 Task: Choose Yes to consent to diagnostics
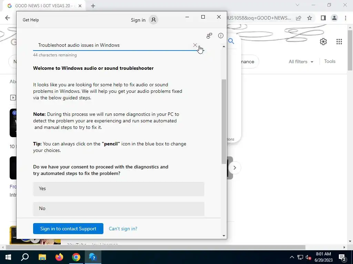pyautogui.click(x=119, y=189)
